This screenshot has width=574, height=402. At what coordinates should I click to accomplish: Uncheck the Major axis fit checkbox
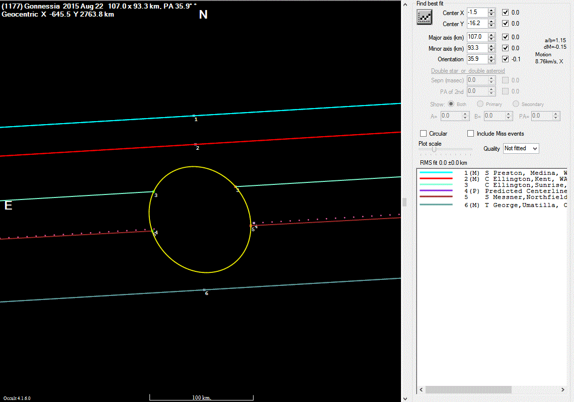[x=505, y=37]
